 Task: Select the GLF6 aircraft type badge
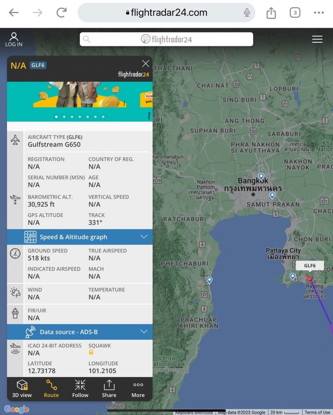[38, 65]
